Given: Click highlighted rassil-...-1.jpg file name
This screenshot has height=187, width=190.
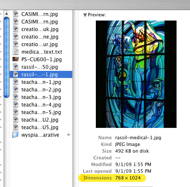Looking at the screenshot, I should tap(40, 75).
